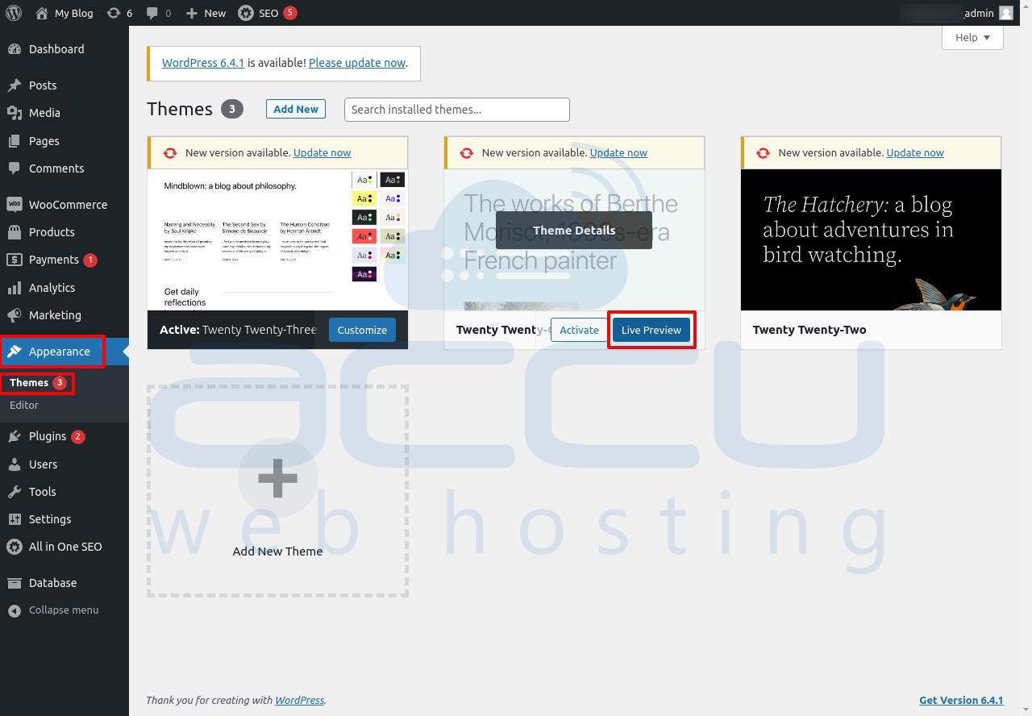Click the Tools wrench icon
Viewport: 1032px width, 716px height.
[x=14, y=492]
